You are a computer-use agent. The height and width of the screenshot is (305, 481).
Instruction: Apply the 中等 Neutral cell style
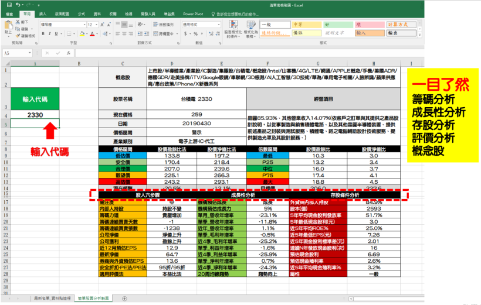307,25
